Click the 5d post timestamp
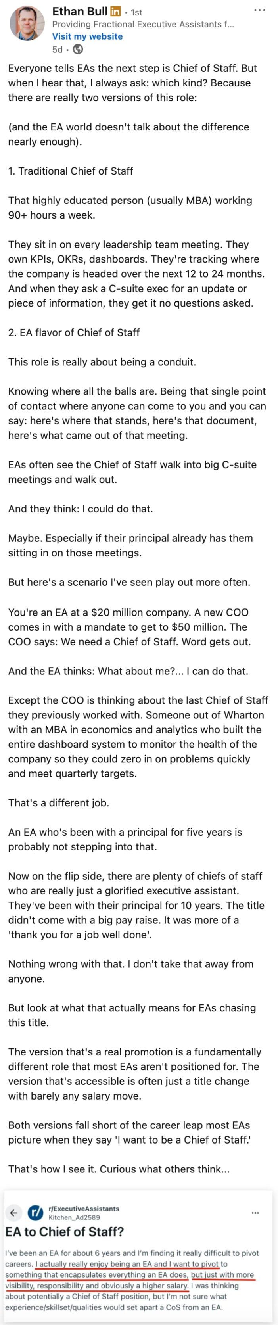The width and height of the screenshot is (278, 1326). tap(57, 50)
